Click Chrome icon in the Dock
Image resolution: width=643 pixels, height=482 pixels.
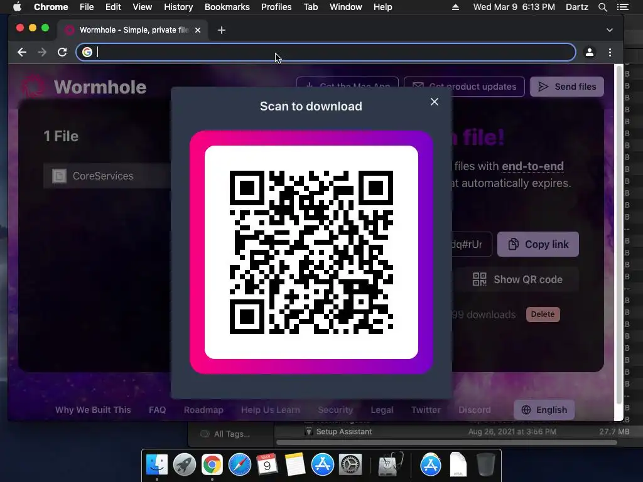(x=212, y=464)
